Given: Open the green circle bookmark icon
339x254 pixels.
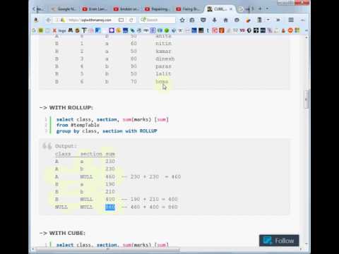Looking at the screenshot, I should (167, 30).
